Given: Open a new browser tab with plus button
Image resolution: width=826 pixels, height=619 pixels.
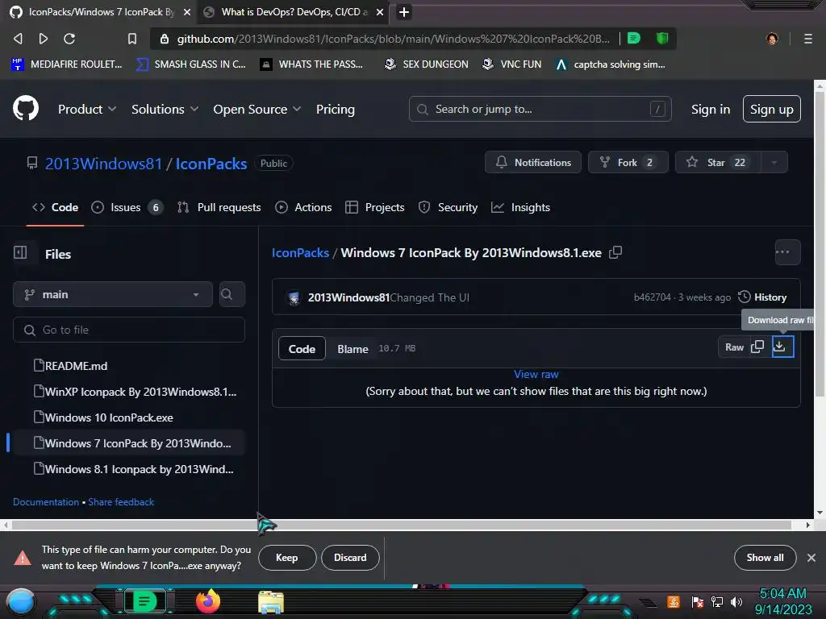Looking at the screenshot, I should (x=404, y=12).
